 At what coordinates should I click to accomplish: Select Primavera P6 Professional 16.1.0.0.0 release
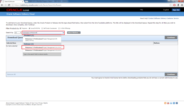click(43, 47)
